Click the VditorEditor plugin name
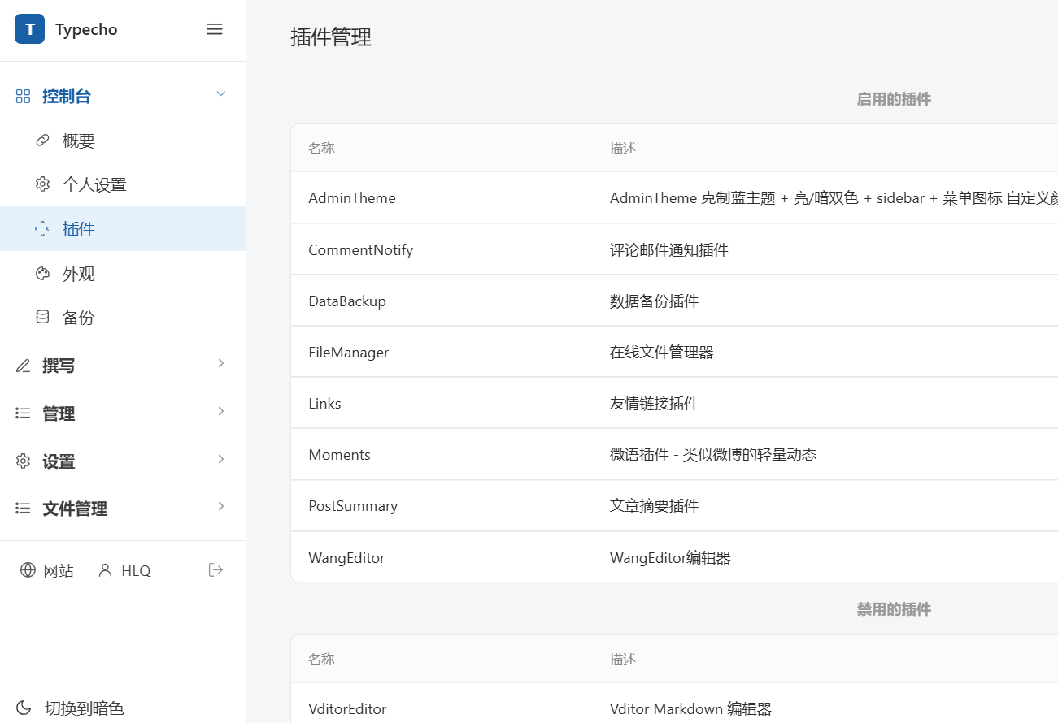This screenshot has height=723, width=1058. coord(347,709)
